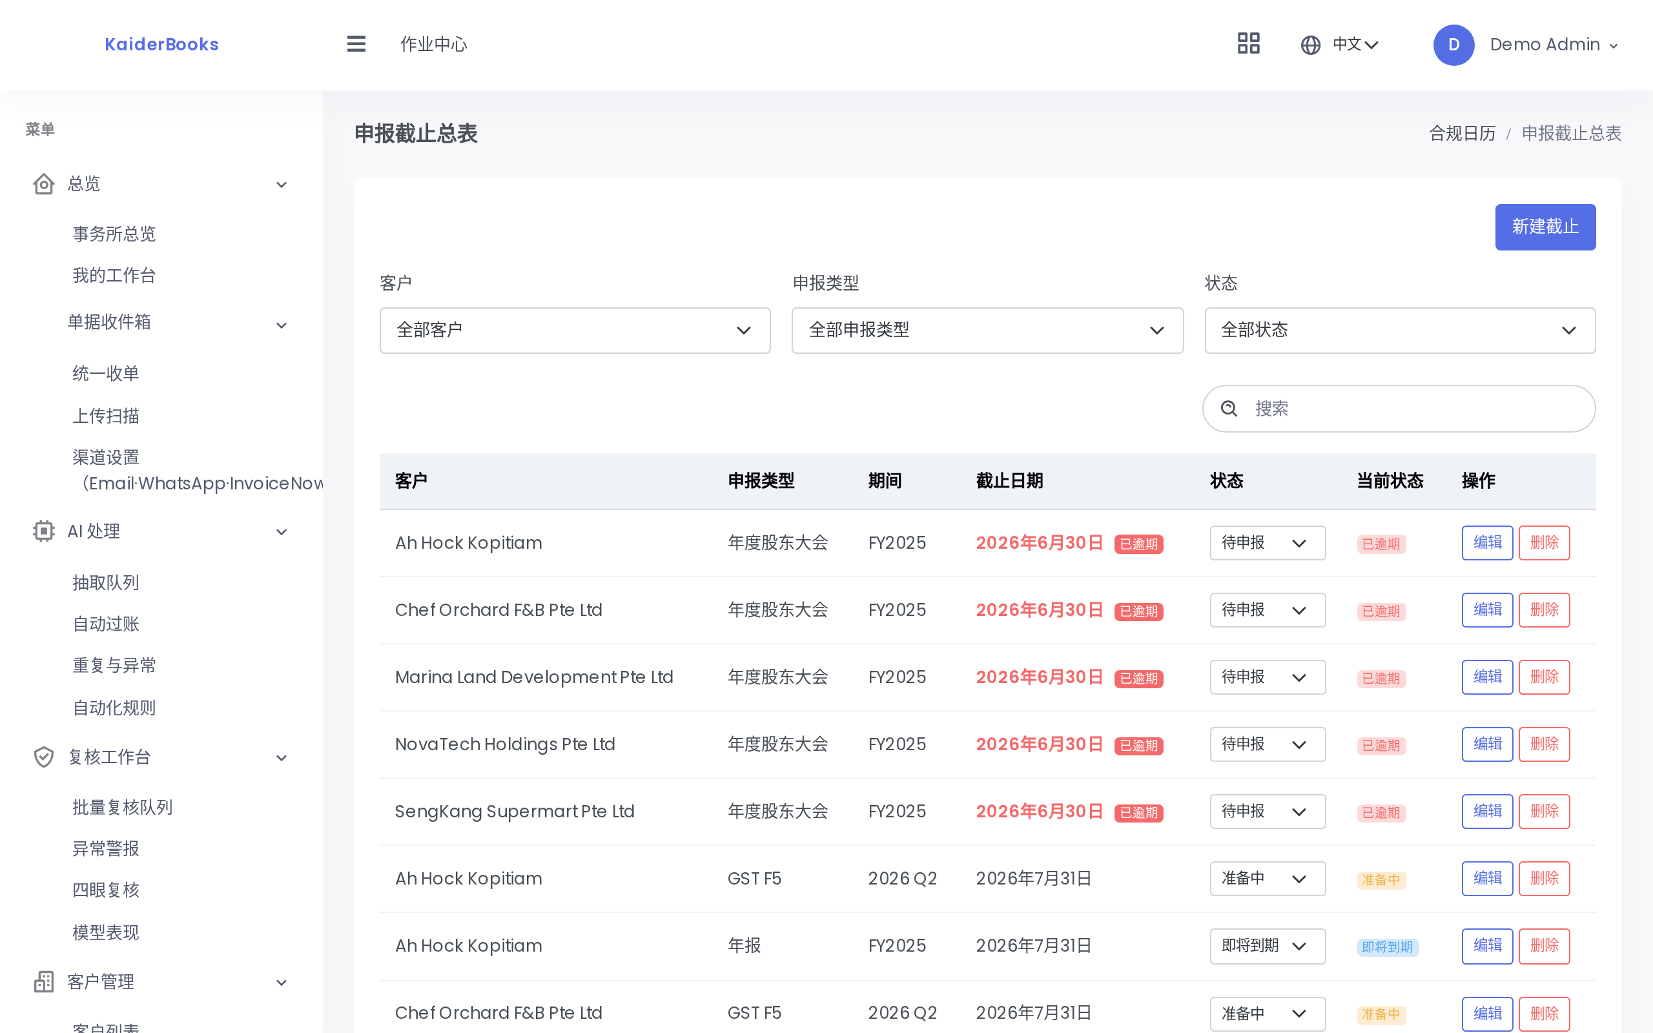Screen dimensions: 1653x1033
Task: Click the KaiderBooks logo link
Action: click(x=162, y=45)
